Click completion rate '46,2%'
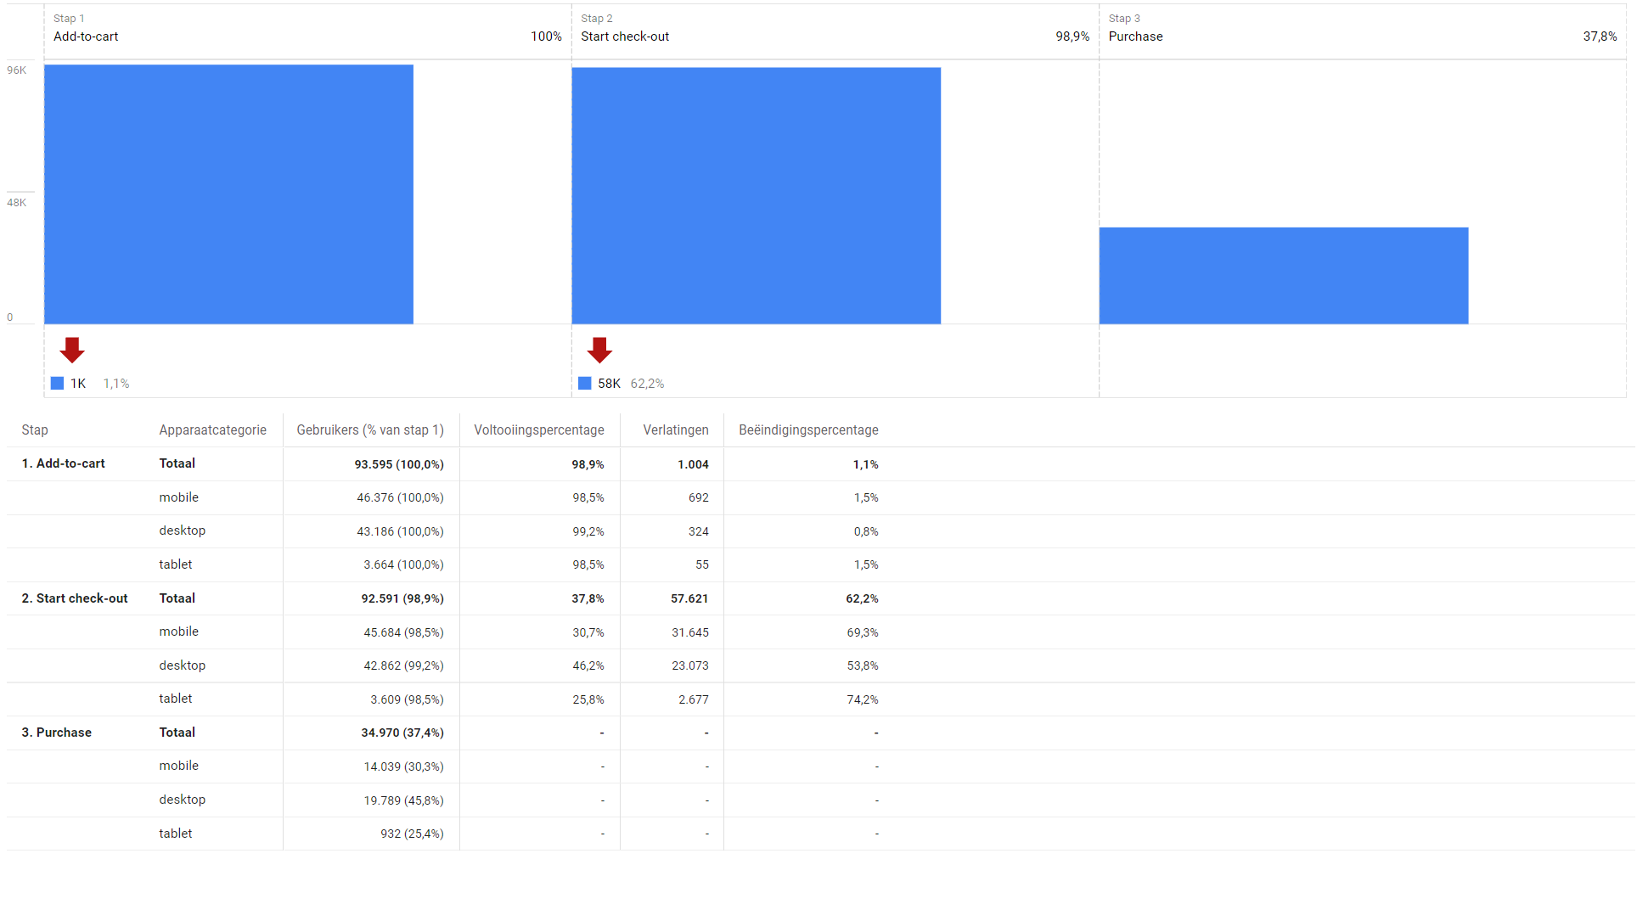The width and height of the screenshot is (1637, 904). (x=588, y=665)
